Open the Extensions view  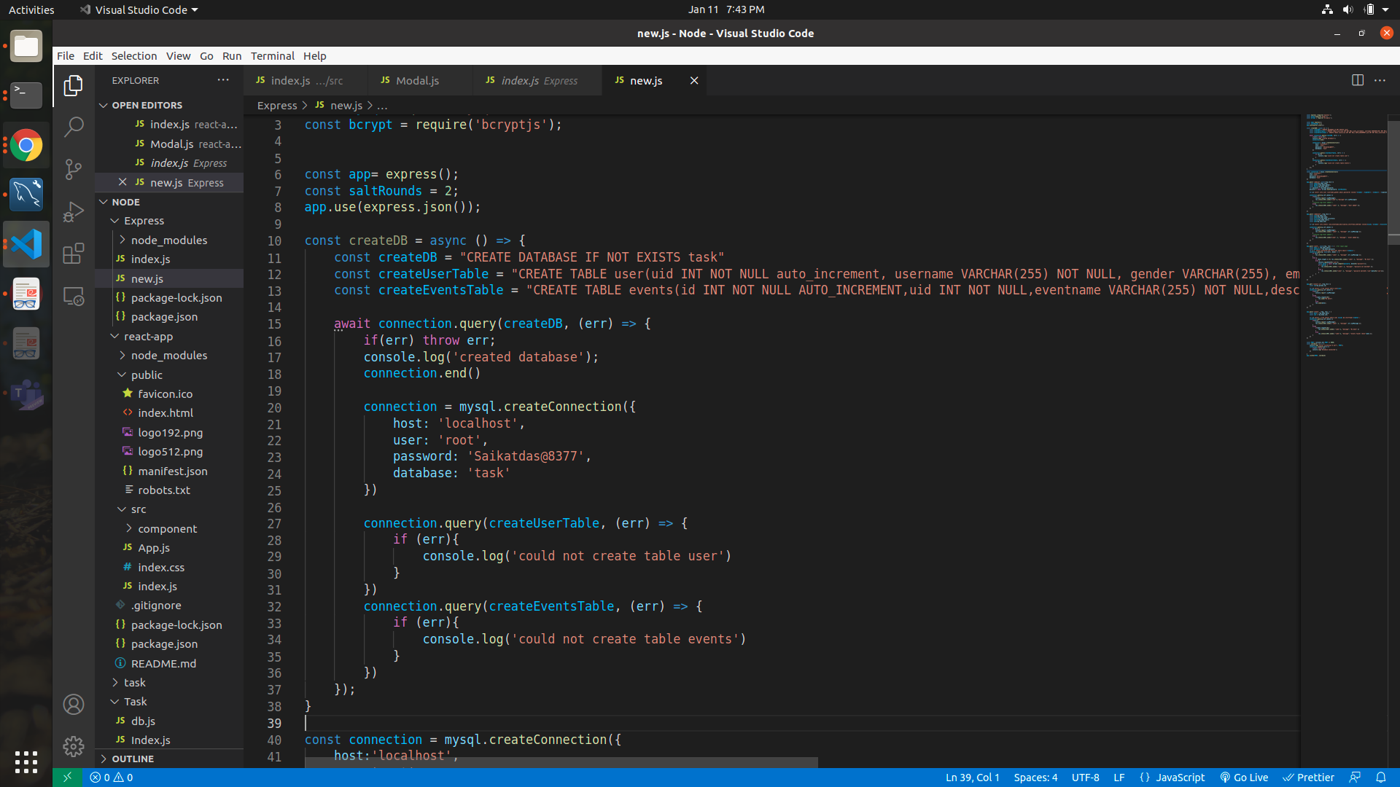click(74, 254)
